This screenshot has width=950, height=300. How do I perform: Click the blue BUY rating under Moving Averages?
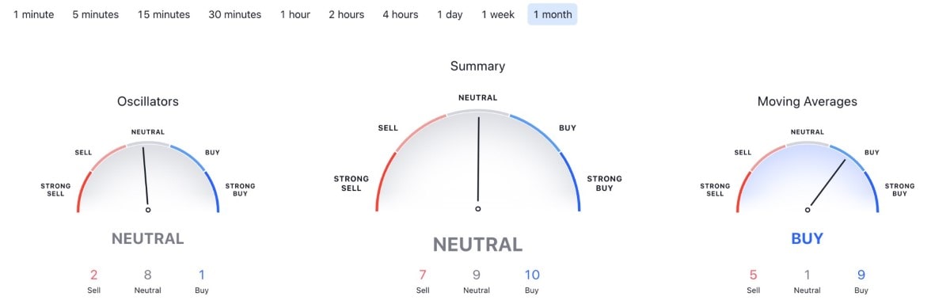(807, 238)
